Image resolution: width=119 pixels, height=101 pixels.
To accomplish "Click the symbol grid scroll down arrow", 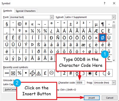I will point(114,60).
